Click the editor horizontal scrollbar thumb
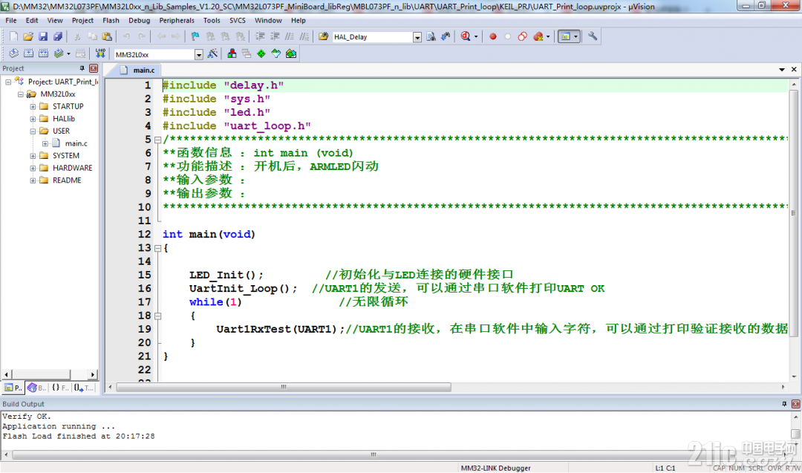Screen dimensions: 802x473 click(284, 387)
